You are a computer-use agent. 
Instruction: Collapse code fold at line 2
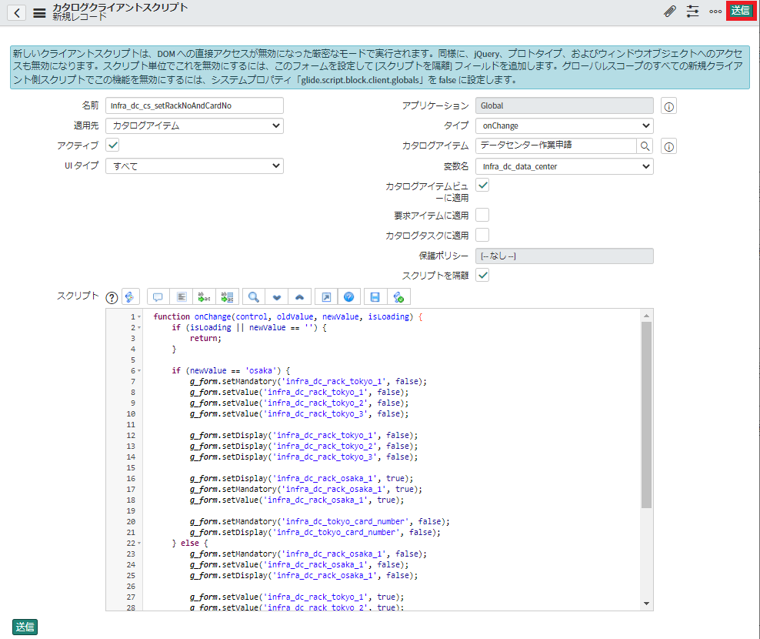(139, 327)
